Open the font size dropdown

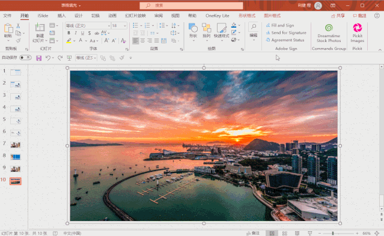(x=125, y=26)
